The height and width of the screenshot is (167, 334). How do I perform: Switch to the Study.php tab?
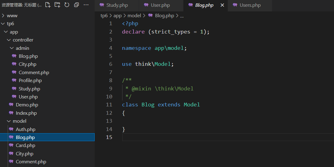coord(117,5)
